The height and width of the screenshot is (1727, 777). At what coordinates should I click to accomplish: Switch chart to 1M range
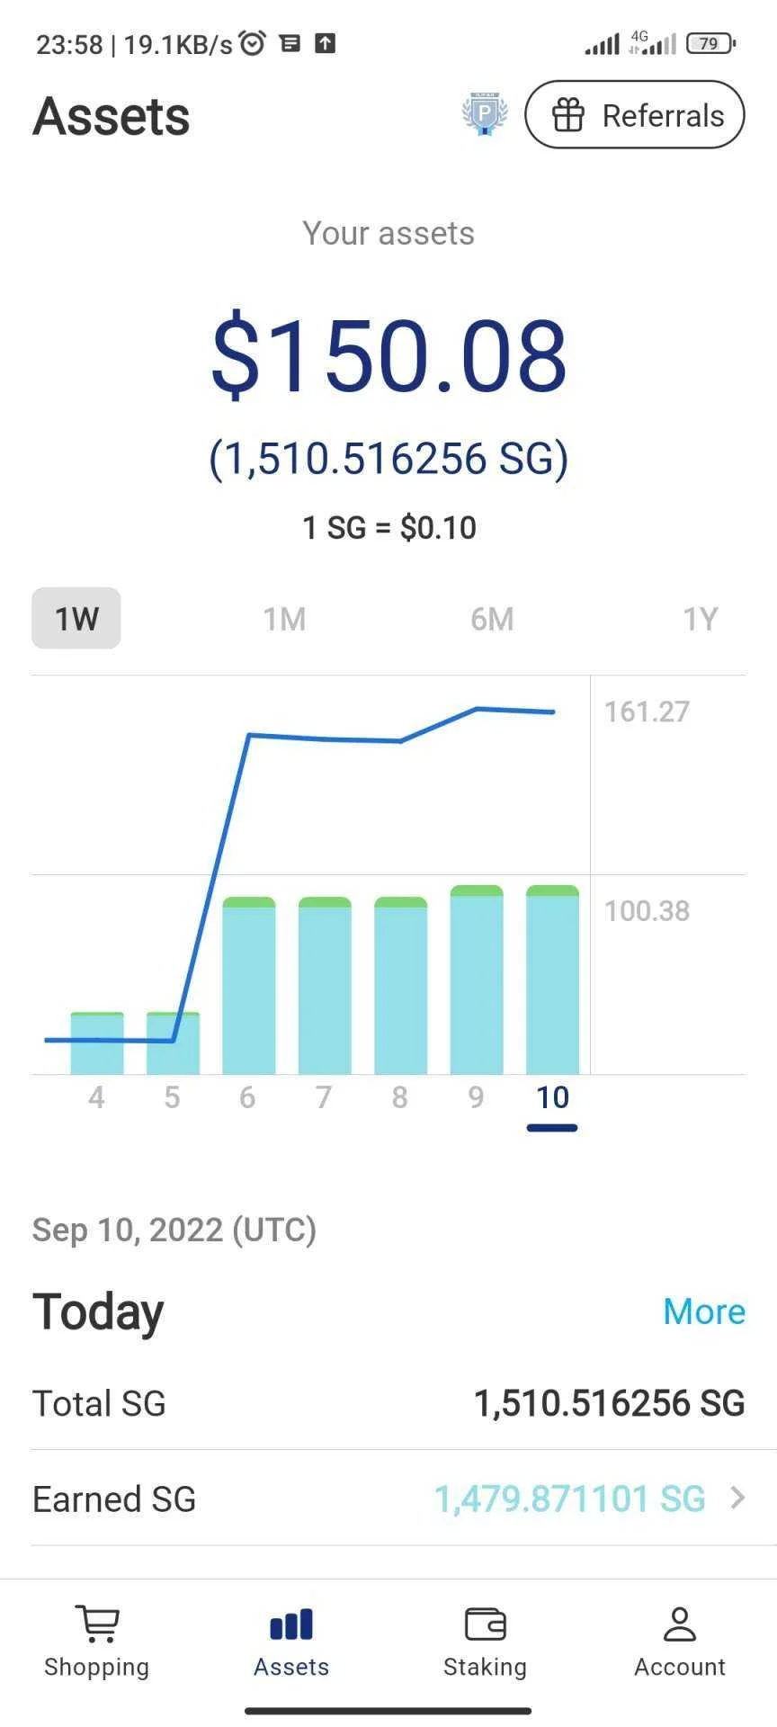(284, 619)
